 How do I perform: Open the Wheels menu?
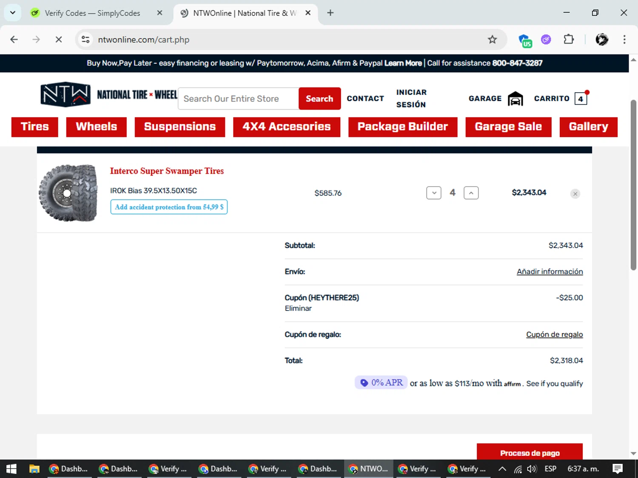coord(97,127)
